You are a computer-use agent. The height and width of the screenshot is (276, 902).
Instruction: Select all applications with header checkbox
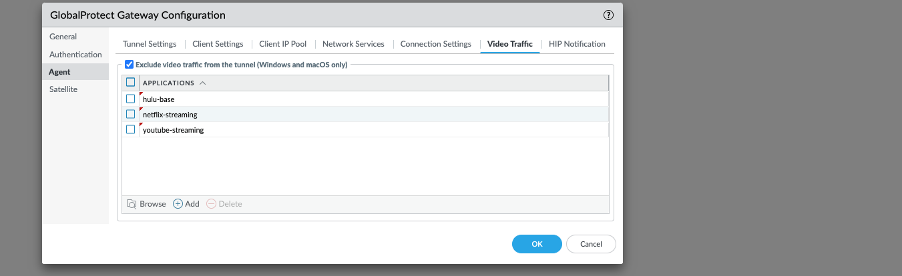click(131, 83)
